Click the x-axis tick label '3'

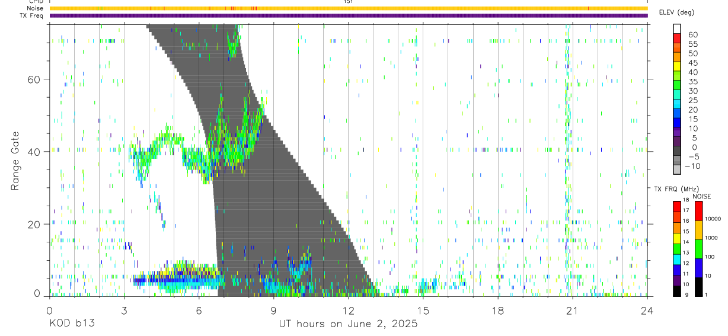(124, 309)
